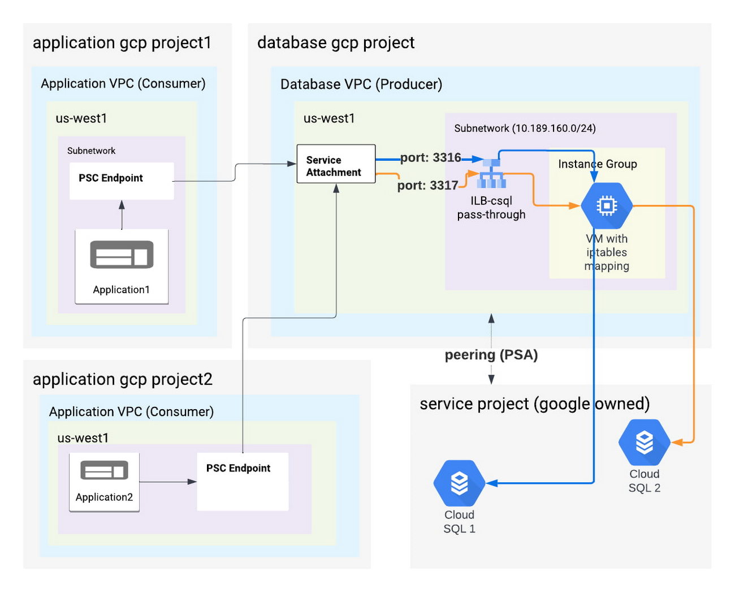Click "Application VPC (Consumer)" label in project1
The width and height of the screenshot is (735, 592).
(x=123, y=84)
